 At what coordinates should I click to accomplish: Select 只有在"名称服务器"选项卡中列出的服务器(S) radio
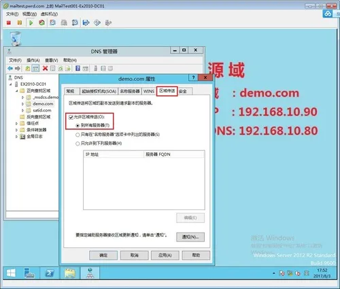[78, 135]
